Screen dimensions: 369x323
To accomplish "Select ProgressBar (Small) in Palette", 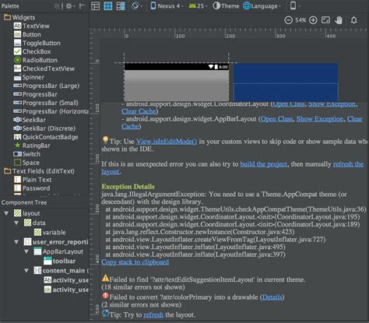I will tap(46, 103).
